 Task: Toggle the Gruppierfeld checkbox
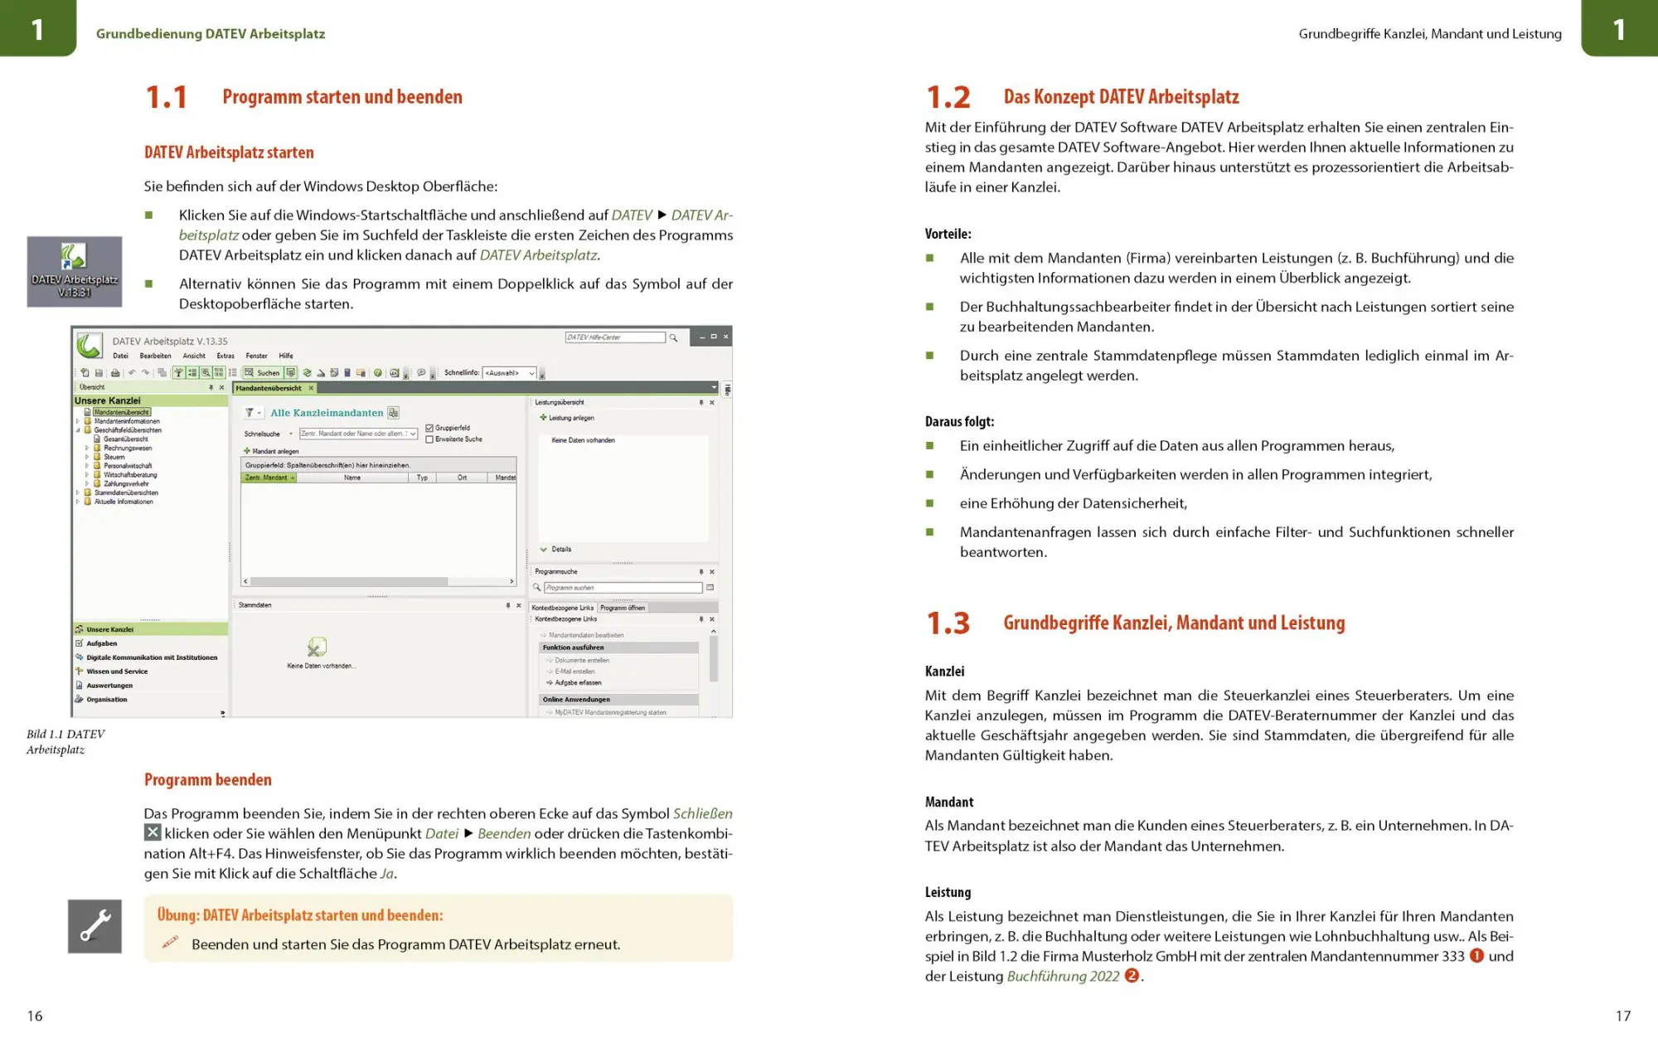point(429,428)
